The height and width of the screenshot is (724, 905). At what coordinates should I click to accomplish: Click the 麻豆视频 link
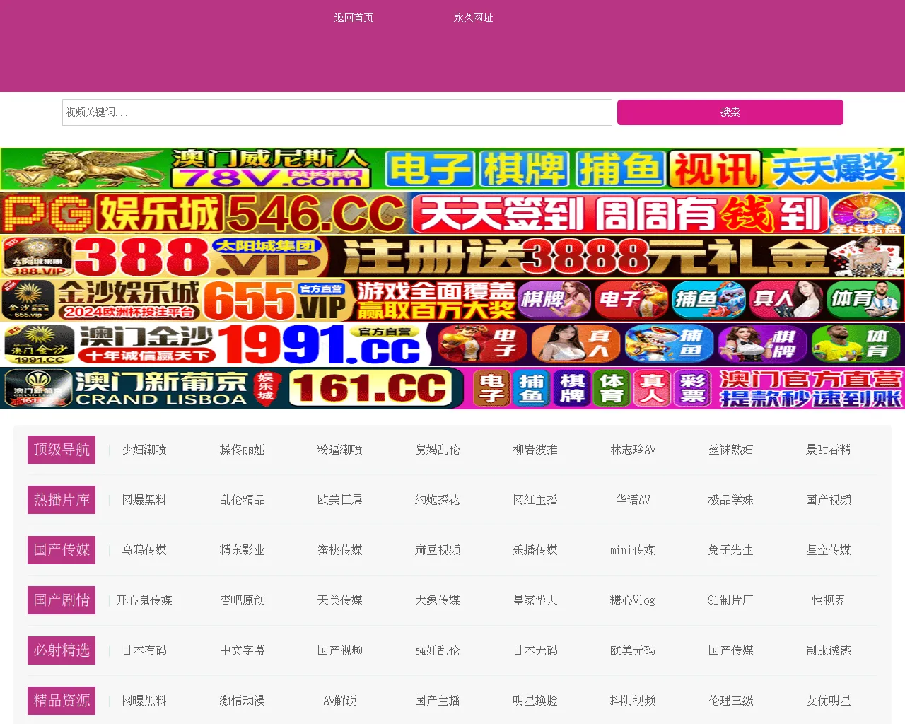[438, 550]
